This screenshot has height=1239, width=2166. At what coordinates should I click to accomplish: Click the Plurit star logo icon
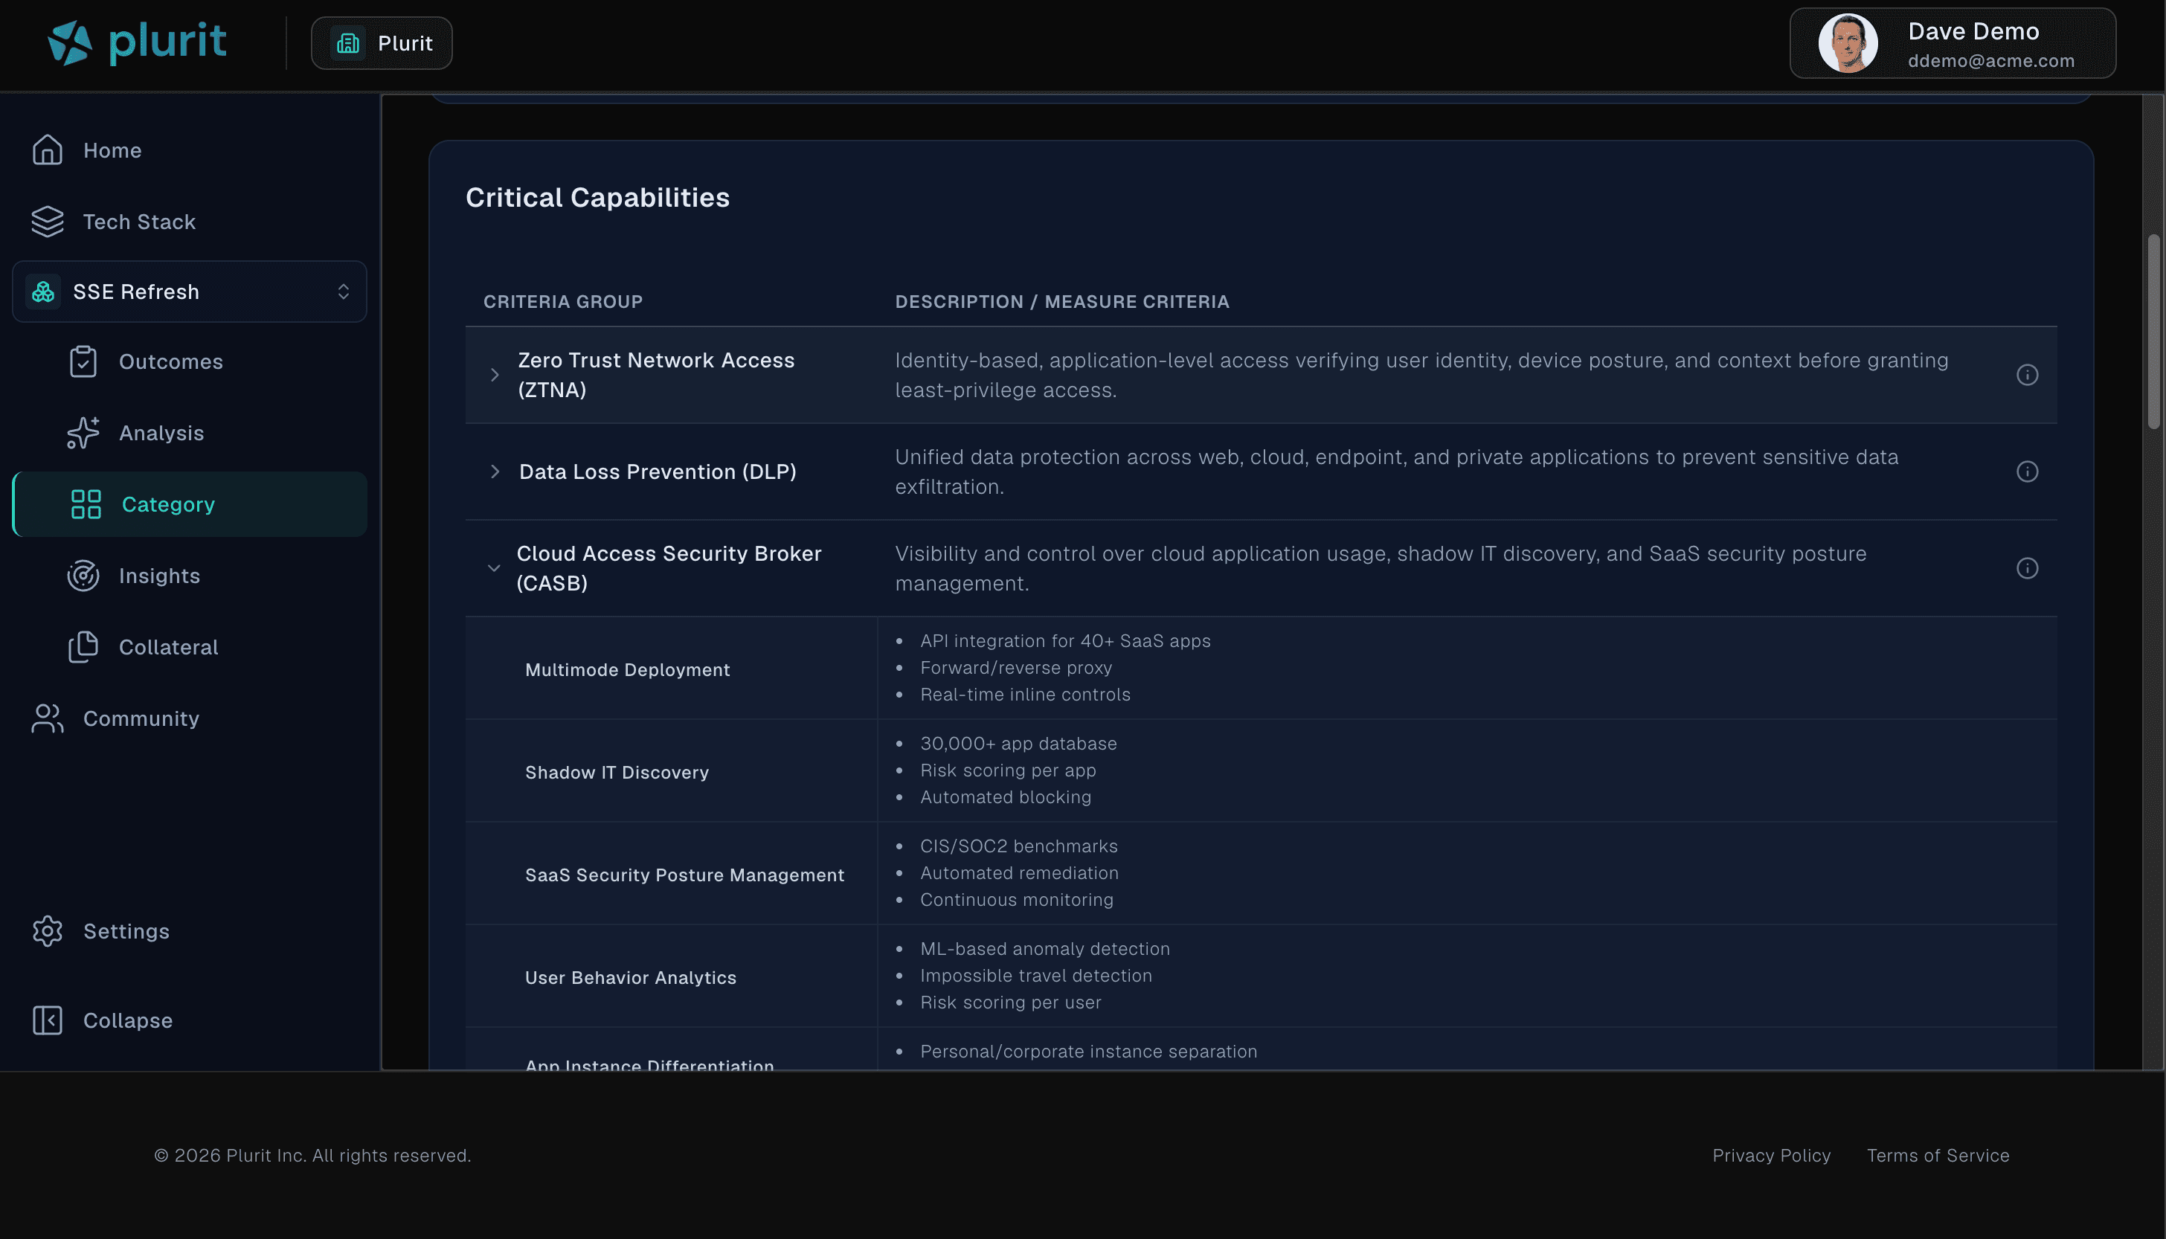coord(70,42)
